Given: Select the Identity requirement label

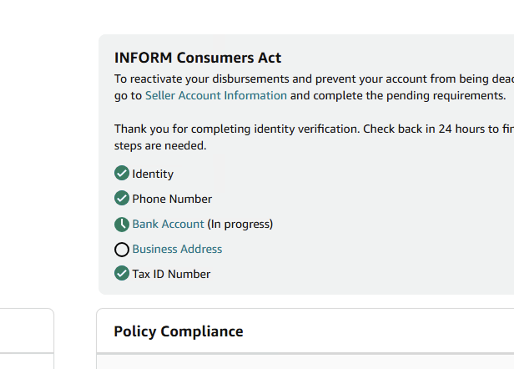Looking at the screenshot, I should [153, 174].
